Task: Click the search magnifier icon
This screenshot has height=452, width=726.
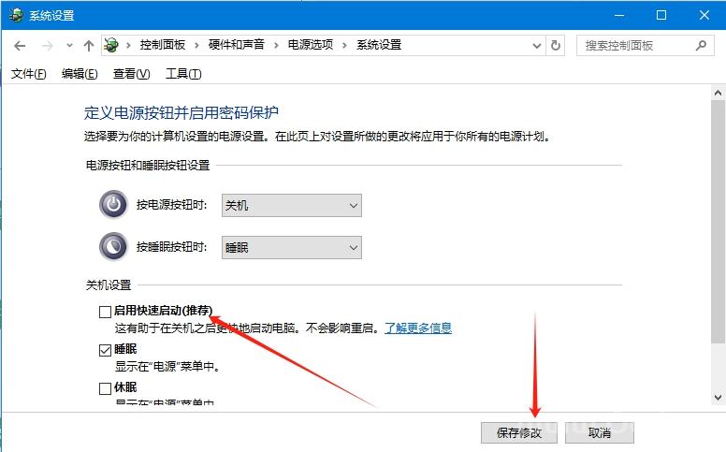Action: coord(701,45)
